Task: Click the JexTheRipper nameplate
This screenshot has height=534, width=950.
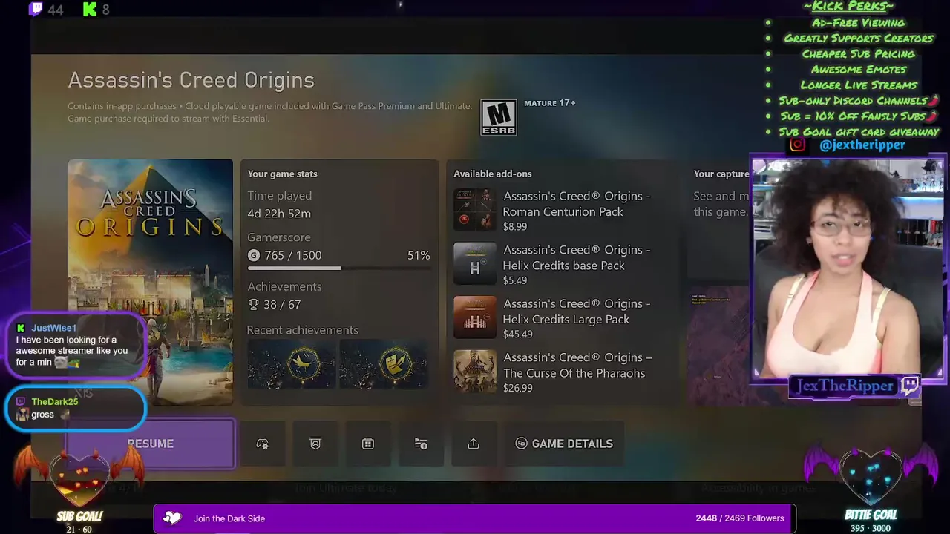Action: coord(855,386)
